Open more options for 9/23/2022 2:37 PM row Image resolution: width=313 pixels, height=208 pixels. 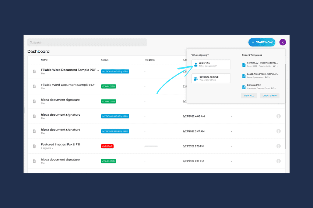pos(278,161)
